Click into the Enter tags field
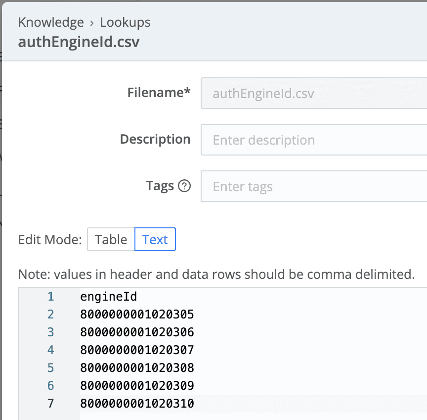Viewport: 427px width, 420px height. 313,186
